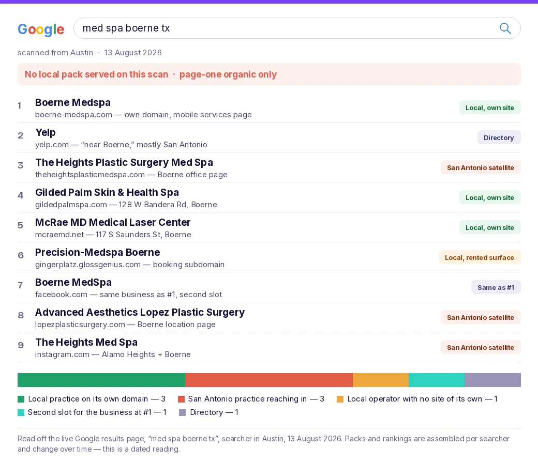
Task: Open Gilded Palm Skin & Health Spa result
Action: (107, 192)
